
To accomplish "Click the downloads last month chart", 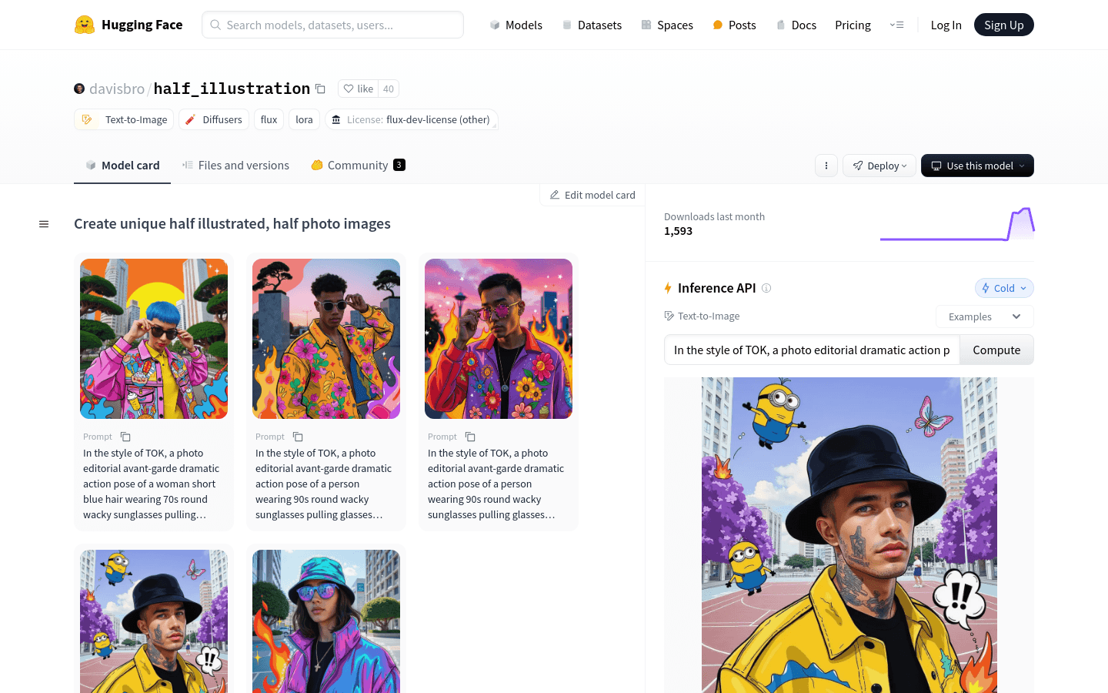I will [957, 224].
